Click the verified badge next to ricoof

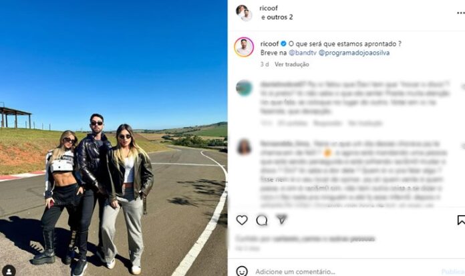pyautogui.click(x=283, y=43)
